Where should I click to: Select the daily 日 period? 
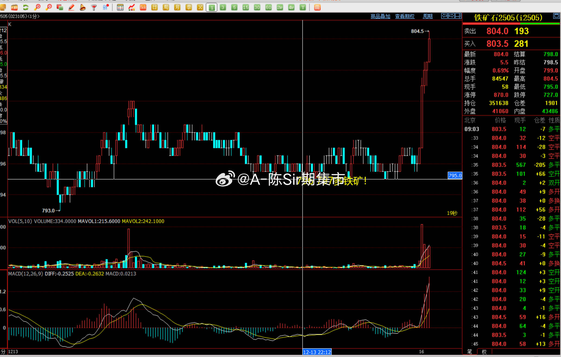click(x=155, y=7)
